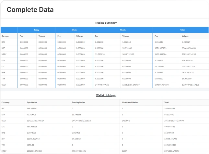The height and width of the screenshot is (154, 209).
Task: Select ETH spot wallet value 40.319705
Action: pos(31,115)
